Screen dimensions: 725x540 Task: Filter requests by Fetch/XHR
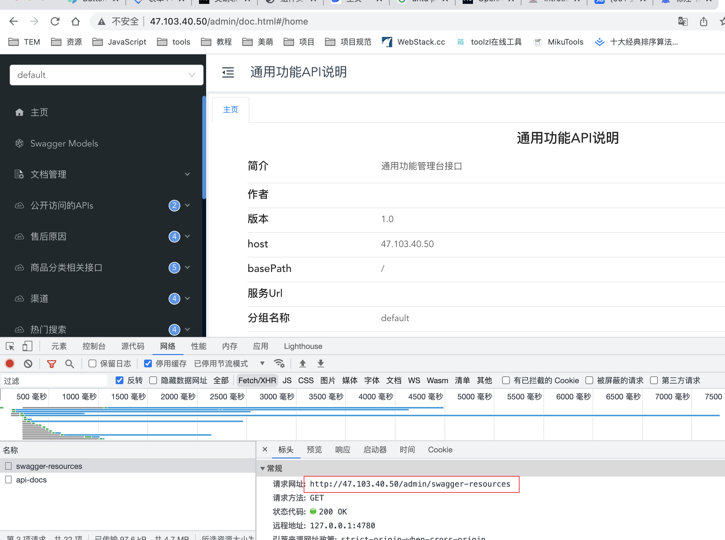tap(257, 381)
